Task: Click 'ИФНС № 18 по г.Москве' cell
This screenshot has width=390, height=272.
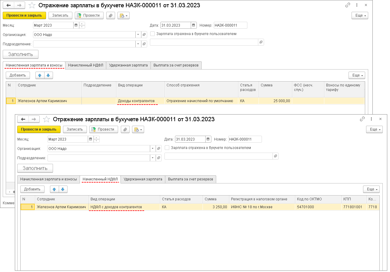Action: [x=262, y=207]
